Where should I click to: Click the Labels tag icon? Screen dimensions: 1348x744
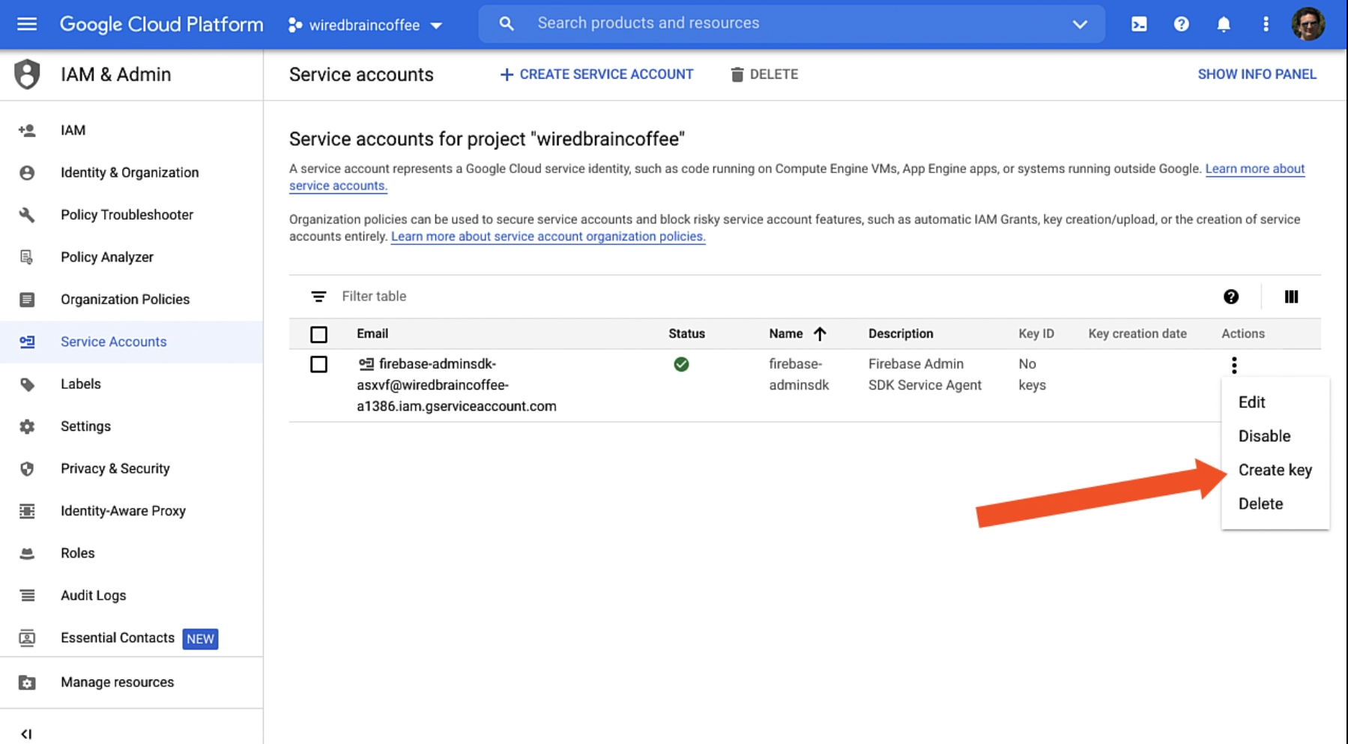coord(27,384)
